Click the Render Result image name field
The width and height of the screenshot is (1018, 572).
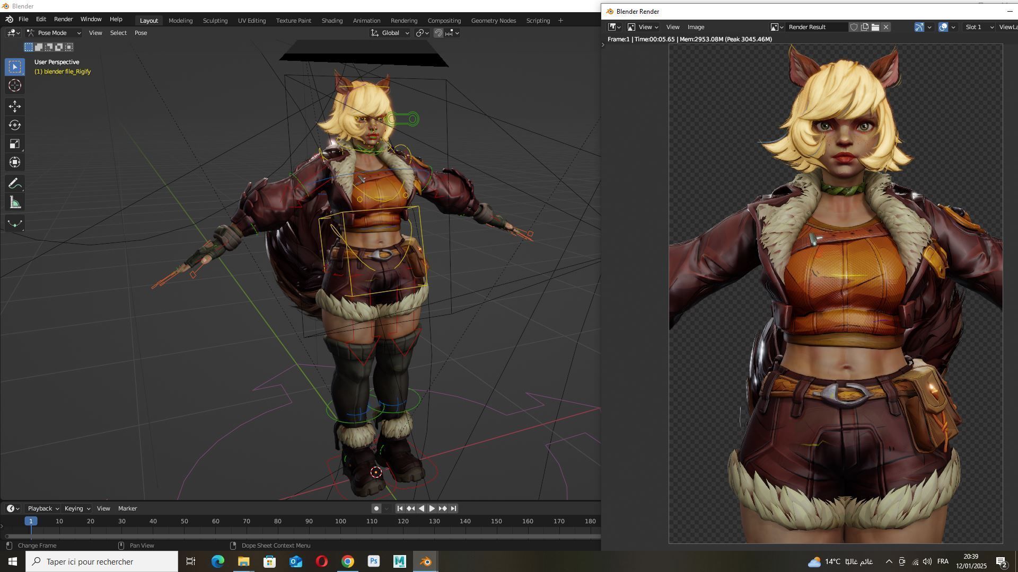(x=817, y=27)
